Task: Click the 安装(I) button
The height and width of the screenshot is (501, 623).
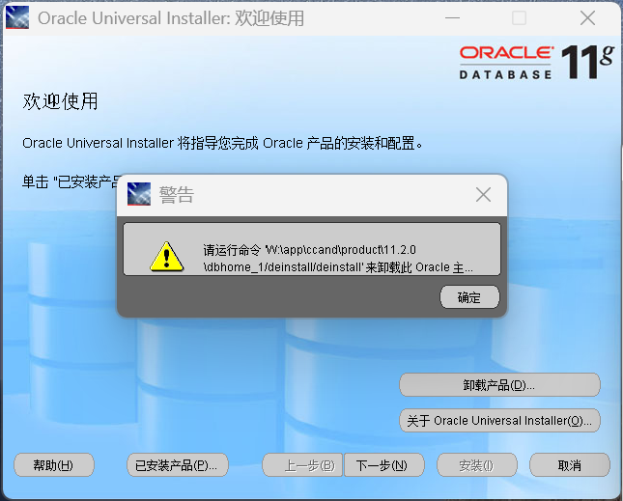Action: [x=477, y=465]
